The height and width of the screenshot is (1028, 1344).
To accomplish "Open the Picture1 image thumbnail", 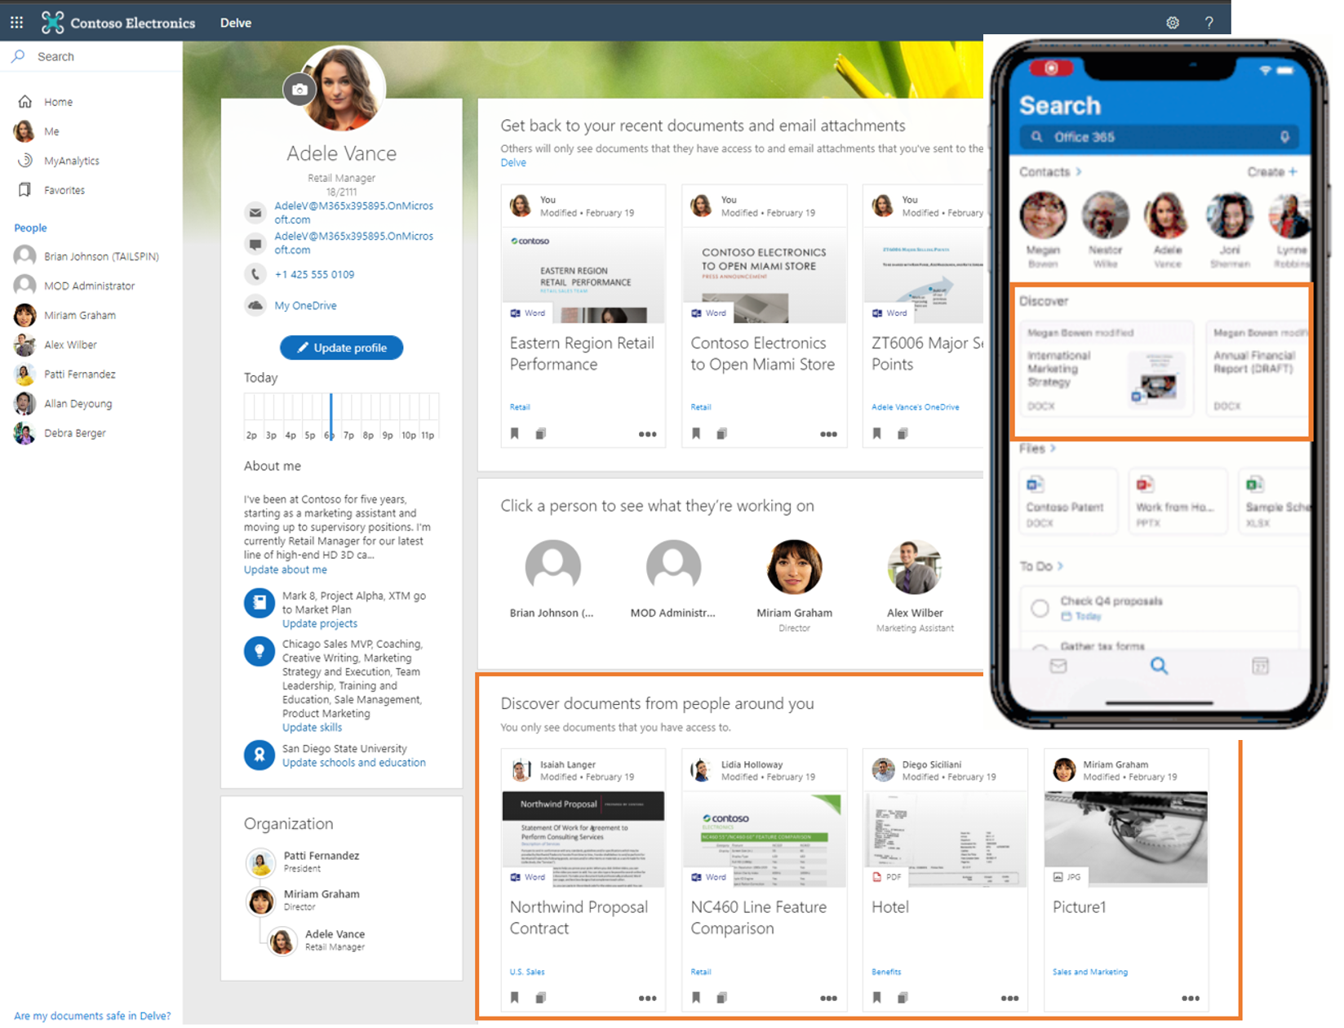I will click(1125, 837).
